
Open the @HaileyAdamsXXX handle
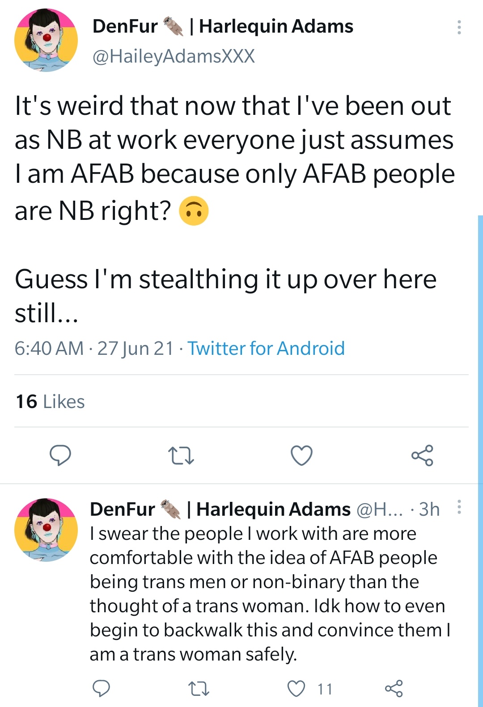coord(174,56)
